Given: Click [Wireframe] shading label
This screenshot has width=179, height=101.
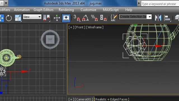Looking at the screenshot, I should [95, 27].
